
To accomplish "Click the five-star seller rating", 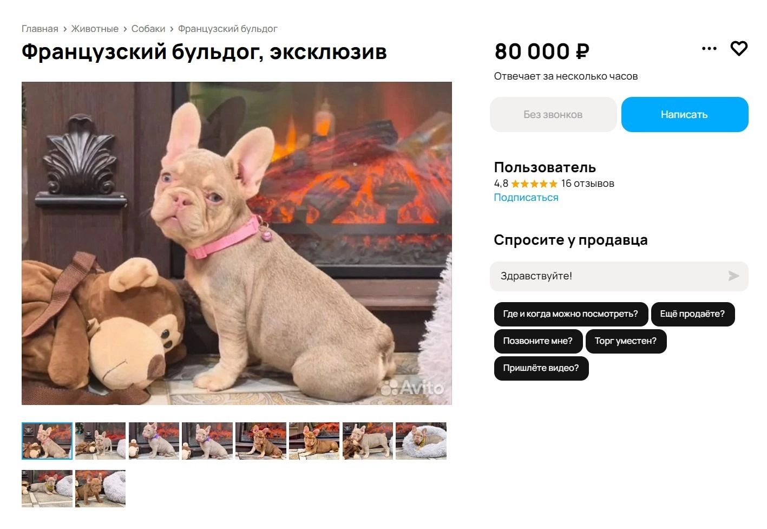I will 534,184.
